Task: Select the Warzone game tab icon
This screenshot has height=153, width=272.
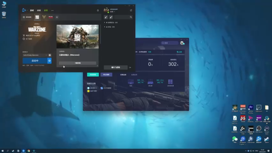Action: pyautogui.click(x=37, y=17)
